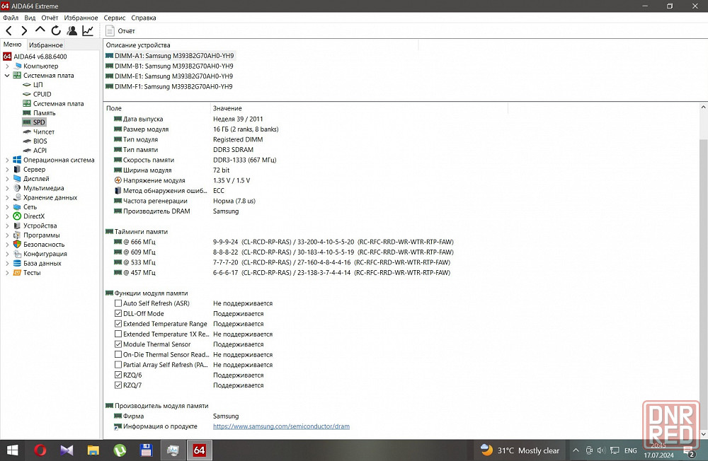The height and width of the screenshot is (461, 708).
Task: Expand the Сеть tree node
Action: click(7, 207)
